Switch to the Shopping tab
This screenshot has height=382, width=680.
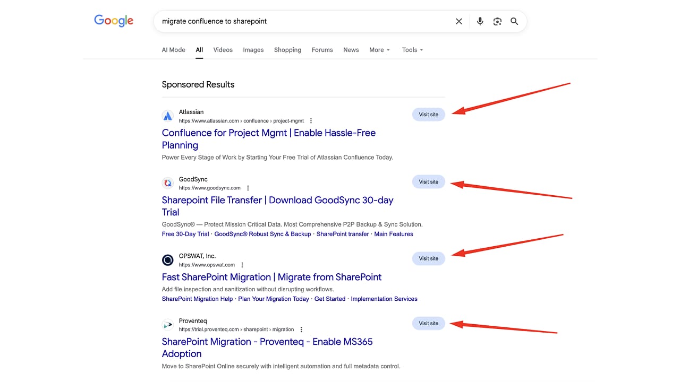pyautogui.click(x=287, y=50)
